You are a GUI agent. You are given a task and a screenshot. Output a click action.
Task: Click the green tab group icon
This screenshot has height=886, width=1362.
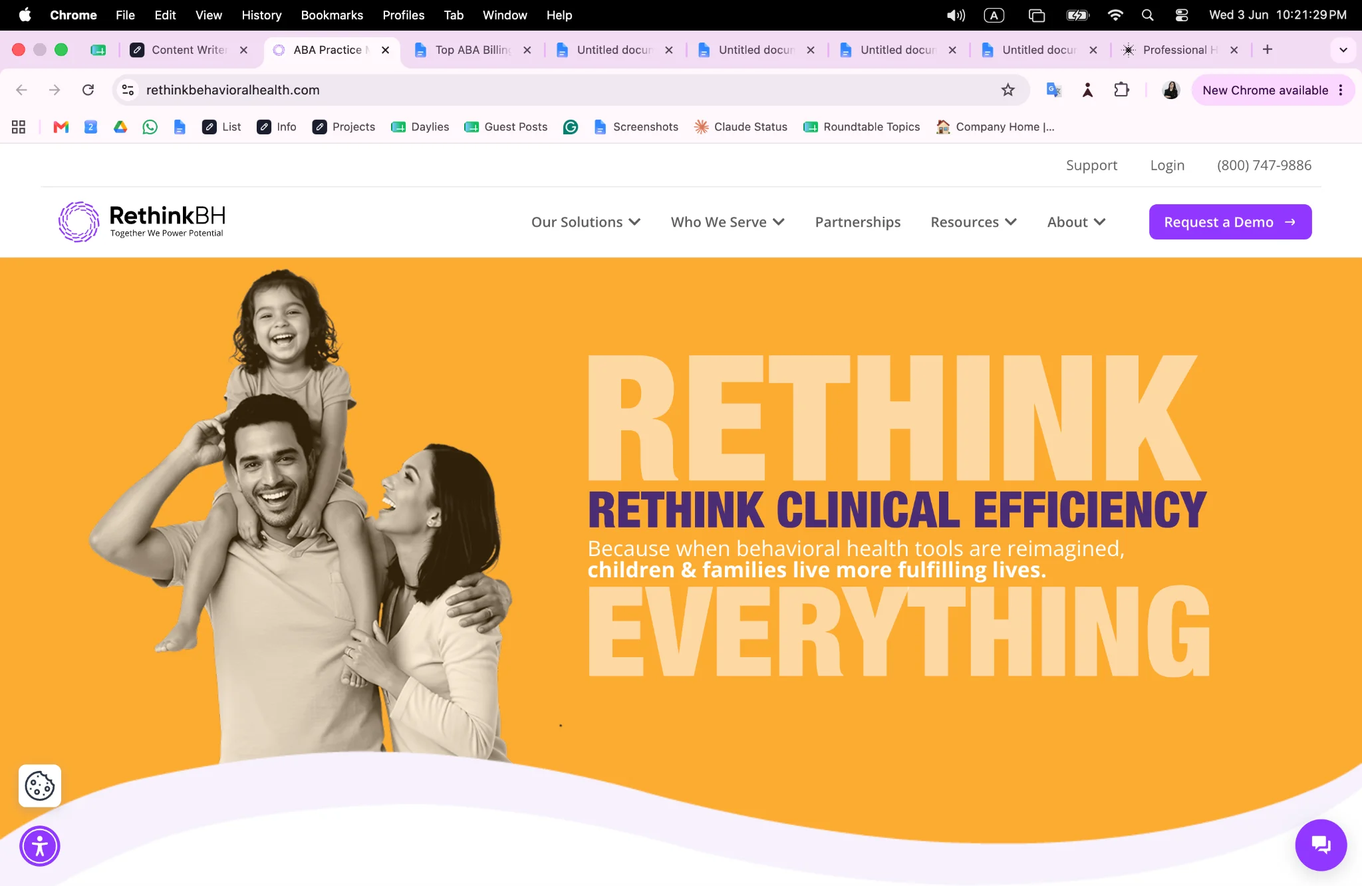pos(98,50)
